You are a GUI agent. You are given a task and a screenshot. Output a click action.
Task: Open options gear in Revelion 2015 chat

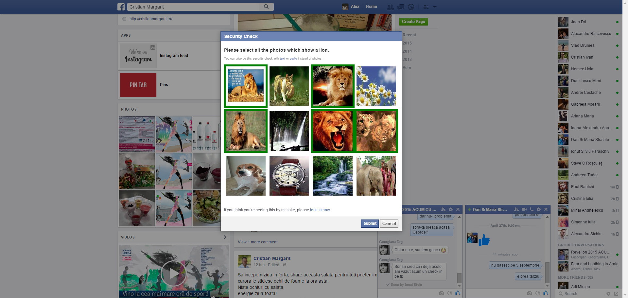tap(451, 209)
